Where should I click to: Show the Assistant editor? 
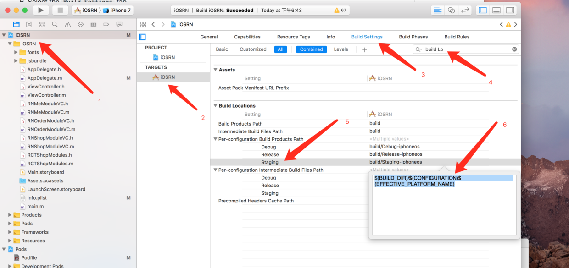[x=452, y=10]
